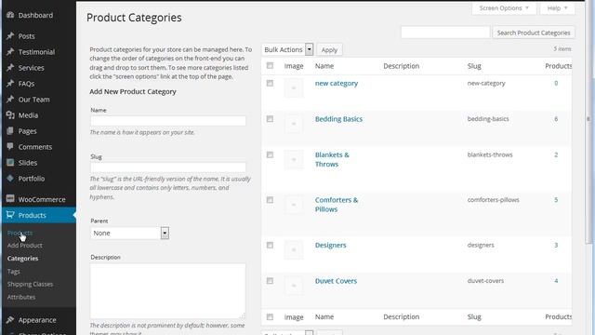Click the search product categories field

(x=445, y=33)
